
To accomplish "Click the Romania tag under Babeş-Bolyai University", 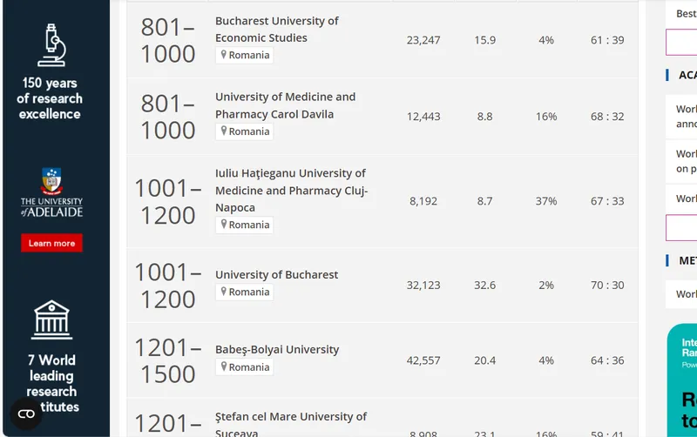I will (x=245, y=367).
